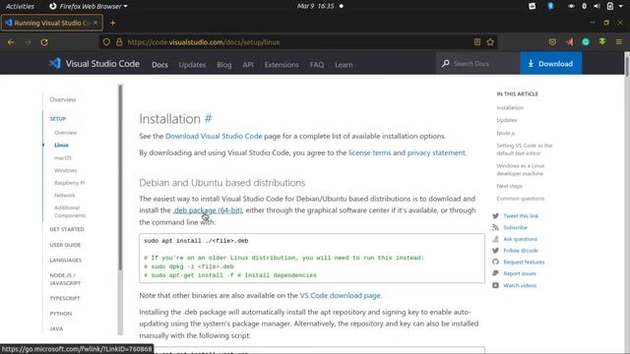This screenshot has width=630, height=354.
Task: Jump to Common questions in the article outline
Action: tap(521, 199)
